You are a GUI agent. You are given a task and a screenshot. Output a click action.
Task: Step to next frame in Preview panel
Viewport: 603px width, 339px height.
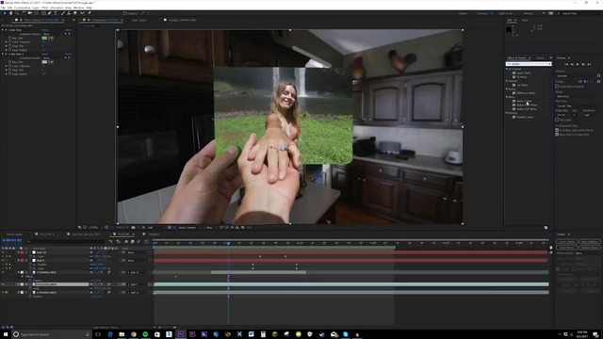pyautogui.click(x=583, y=64)
